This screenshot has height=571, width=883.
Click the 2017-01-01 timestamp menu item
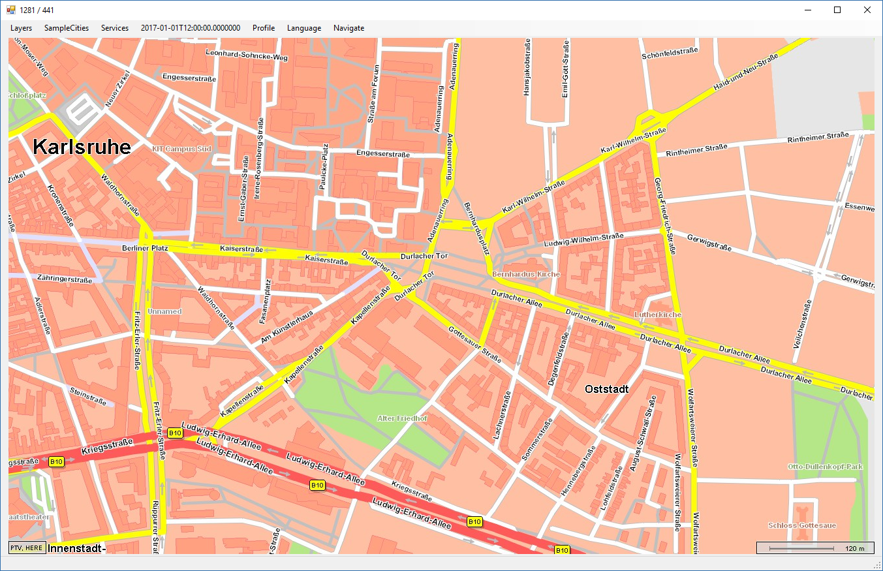pos(190,28)
